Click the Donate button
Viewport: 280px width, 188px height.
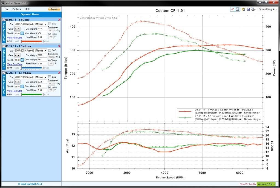point(54,9)
